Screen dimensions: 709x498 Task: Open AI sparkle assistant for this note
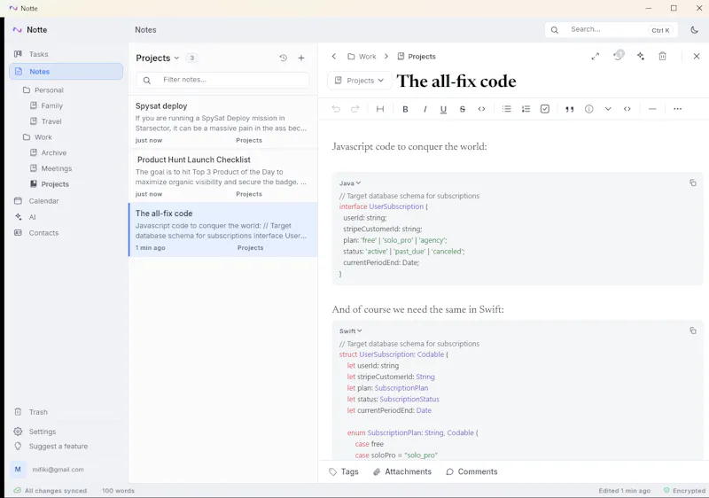(641, 56)
